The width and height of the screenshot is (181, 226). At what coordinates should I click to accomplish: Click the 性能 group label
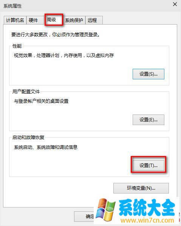pos(17,46)
